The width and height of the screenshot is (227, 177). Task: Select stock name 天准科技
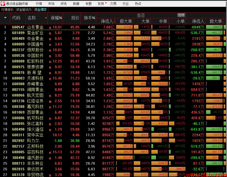pos(35,78)
